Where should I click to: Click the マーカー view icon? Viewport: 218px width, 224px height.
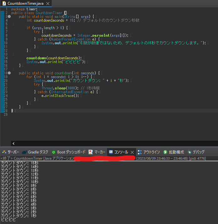click(x=91, y=152)
